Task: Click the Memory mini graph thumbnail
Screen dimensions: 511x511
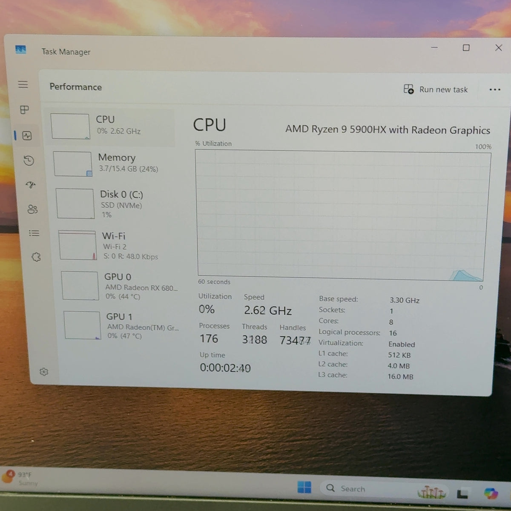Action: (73, 164)
